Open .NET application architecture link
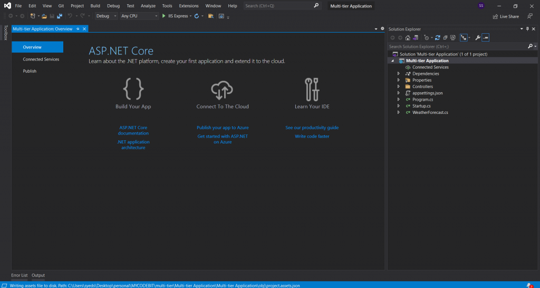 pyautogui.click(x=133, y=145)
